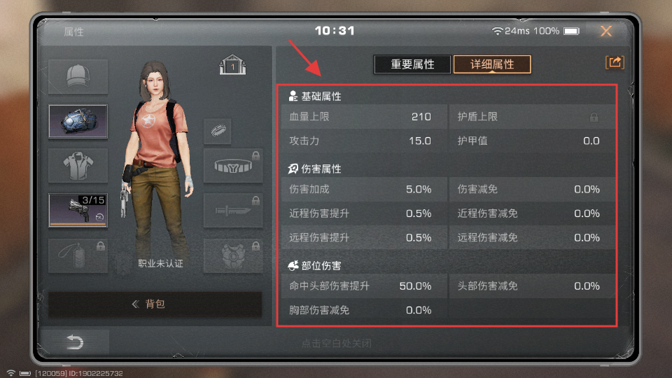672x378 pixels.
Task: Switch to 重要属性 tab
Action: [x=412, y=64]
